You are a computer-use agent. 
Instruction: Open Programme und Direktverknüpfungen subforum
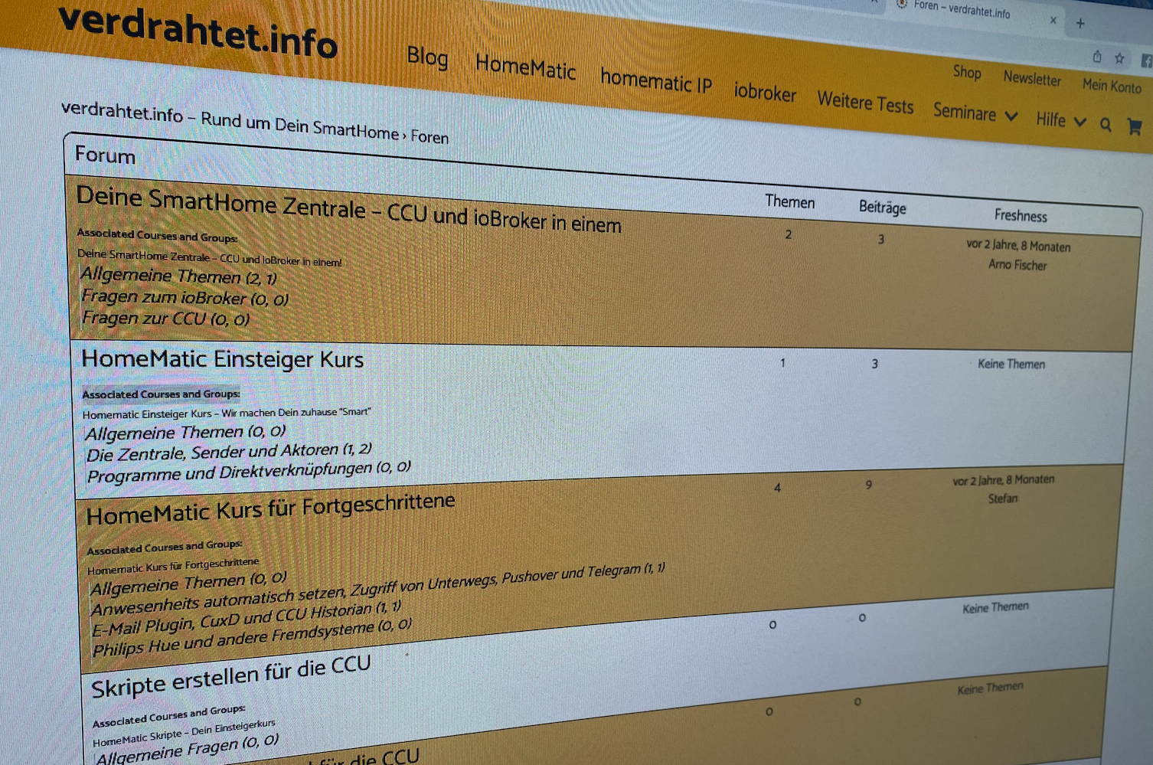[x=249, y=472]
